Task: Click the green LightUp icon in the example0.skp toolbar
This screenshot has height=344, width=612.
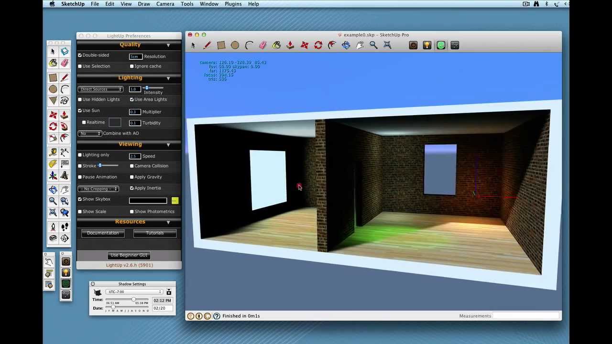Action: coord(441,45)
